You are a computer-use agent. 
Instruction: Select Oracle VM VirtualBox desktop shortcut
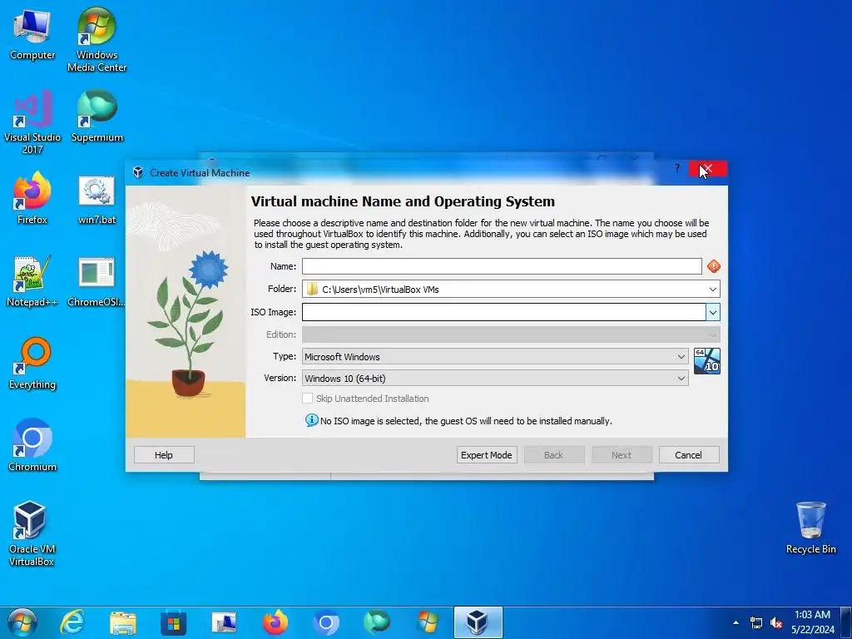[x=31, y=533]
